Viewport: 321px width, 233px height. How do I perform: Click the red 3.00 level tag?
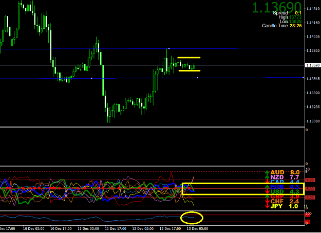coord(310,198)
